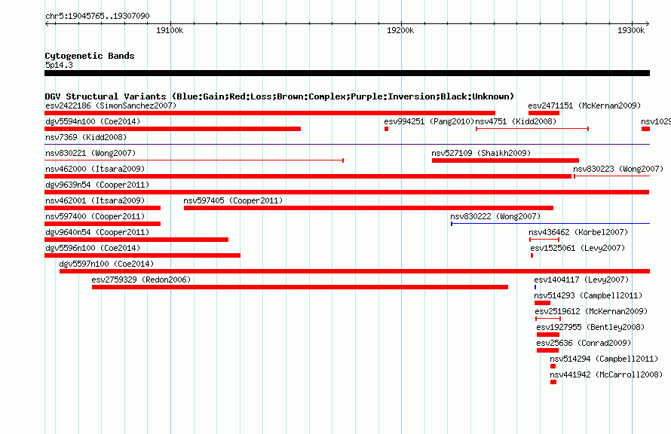671x434 pixels.
Task: Select the nsv441942 small red block
Action: pyautogui.click(x=553, y=382)
